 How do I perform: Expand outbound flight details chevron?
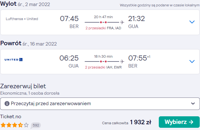[x=192, y=22]
